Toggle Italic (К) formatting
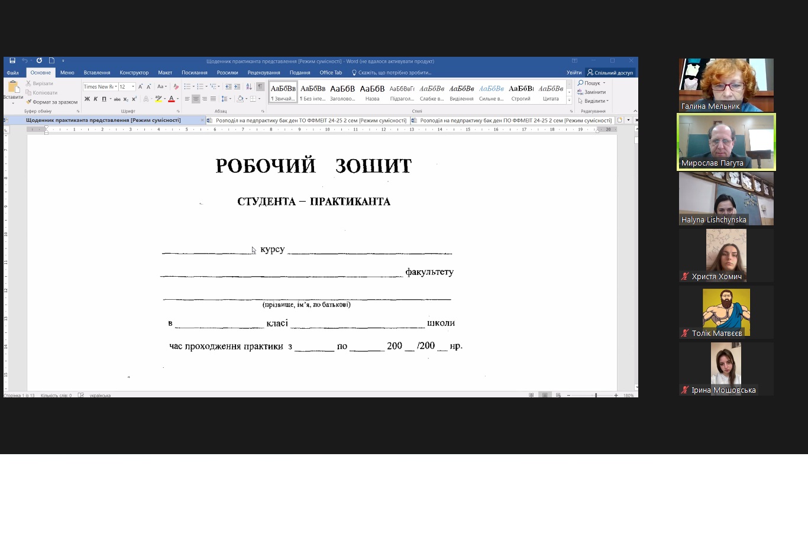808x560 pixels. coord(95,99)
